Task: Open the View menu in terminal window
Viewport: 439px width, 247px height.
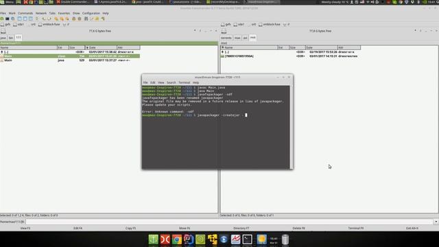Action: click(x=161, y=82)
